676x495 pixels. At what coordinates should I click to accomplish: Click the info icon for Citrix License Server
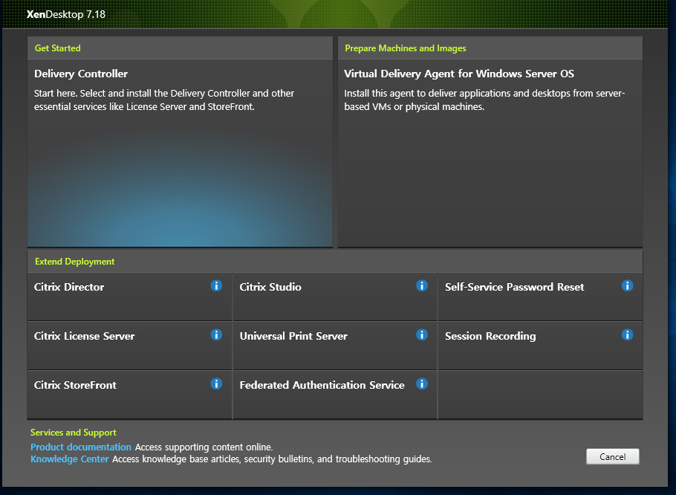coord(216,334)
